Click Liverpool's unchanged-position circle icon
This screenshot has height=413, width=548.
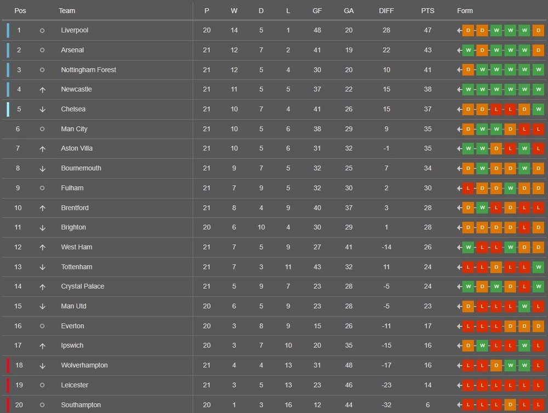[42, 31]
